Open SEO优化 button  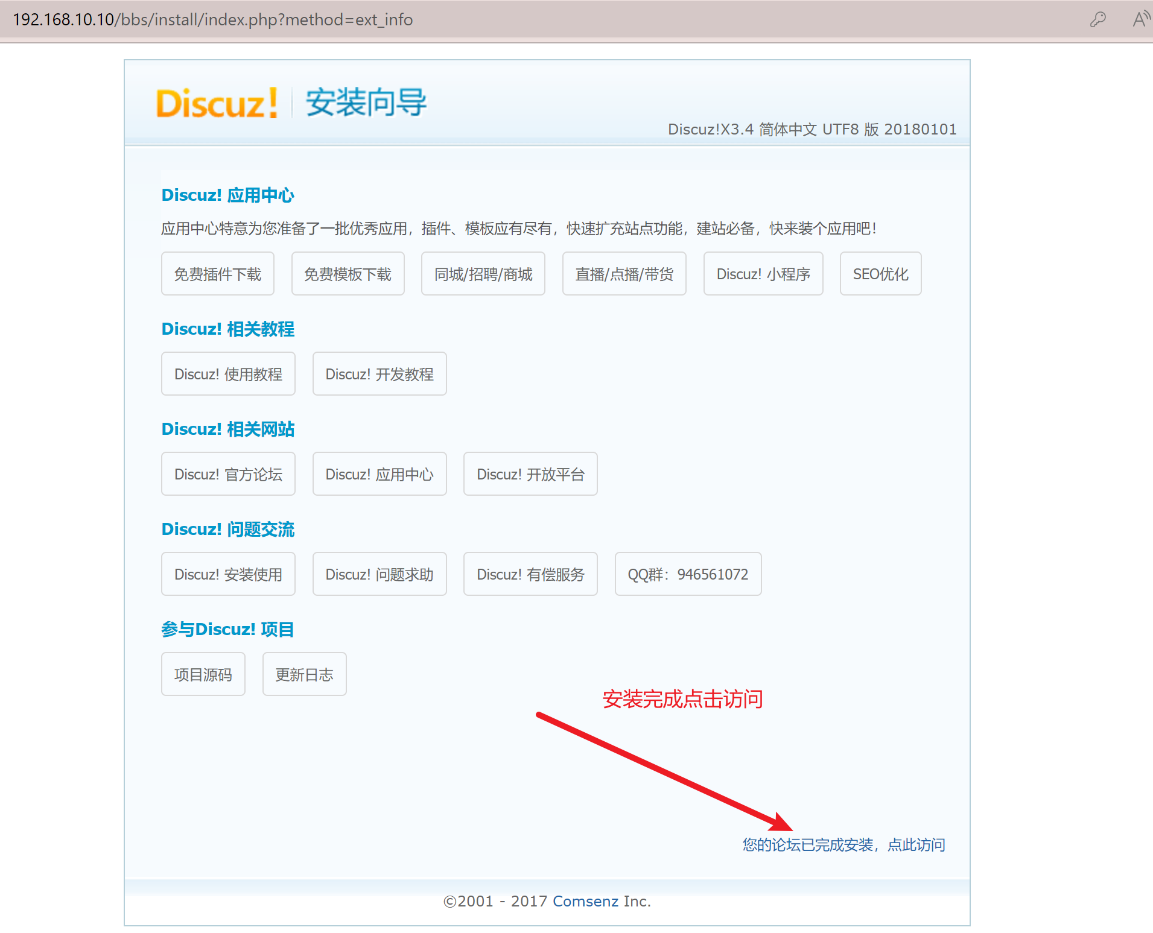pyautogui.click(x=881, y=274)
